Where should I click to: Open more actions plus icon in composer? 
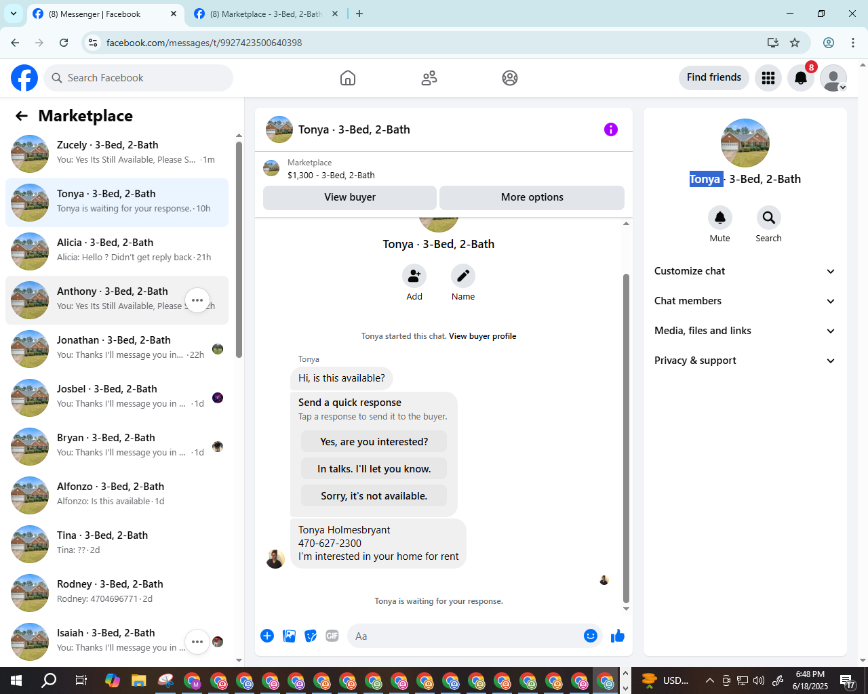pos(267,636)
